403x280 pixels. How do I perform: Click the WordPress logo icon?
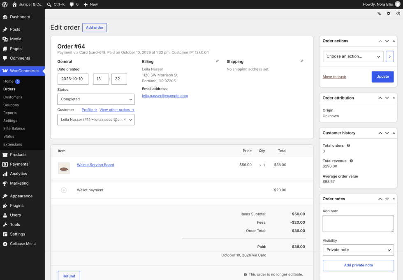(5, 5)
